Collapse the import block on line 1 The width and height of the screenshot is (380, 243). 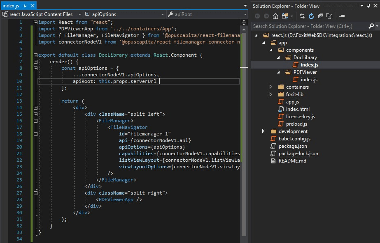tap(35, 22)
